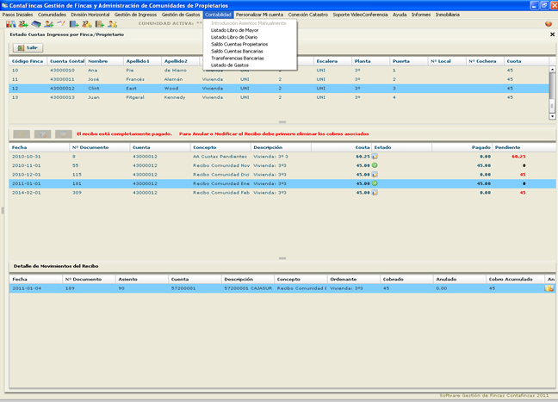The width and height of the screenshot is (558, 402).
Task: Click the status icon in the 2014-02-01 row
Action: (375, 193)
